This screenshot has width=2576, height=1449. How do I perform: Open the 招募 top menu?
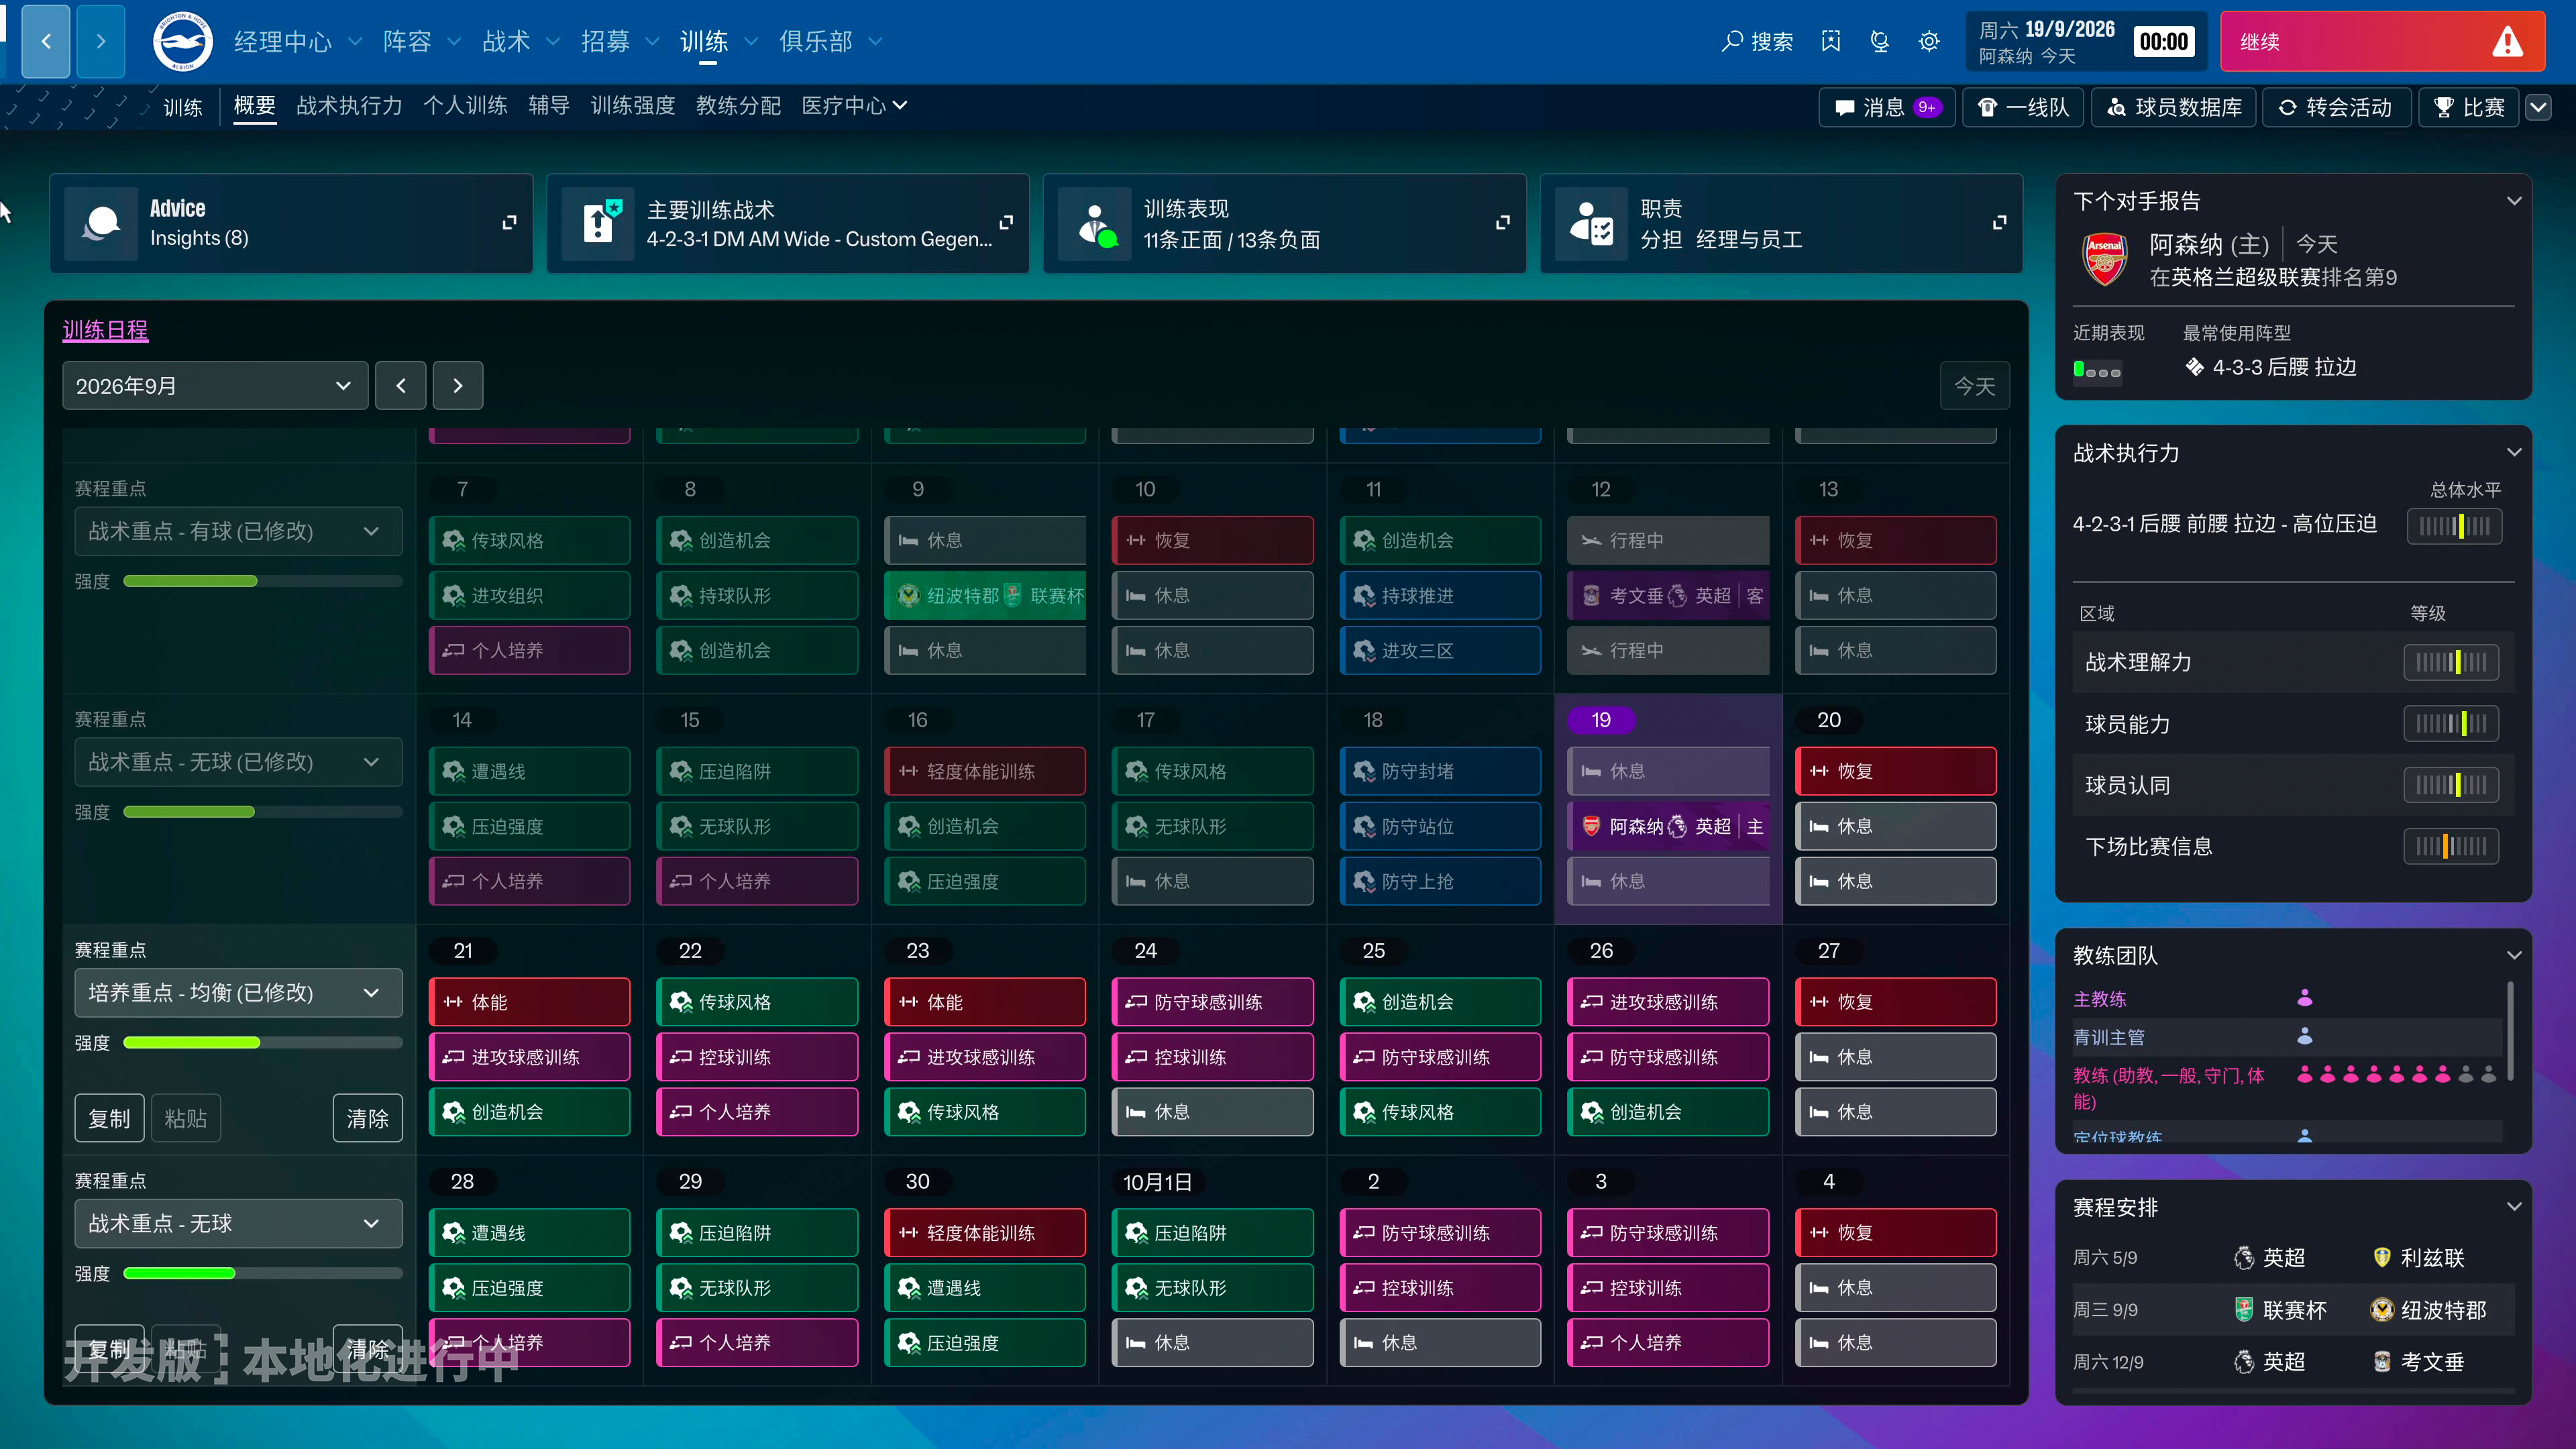coord(619,41)
